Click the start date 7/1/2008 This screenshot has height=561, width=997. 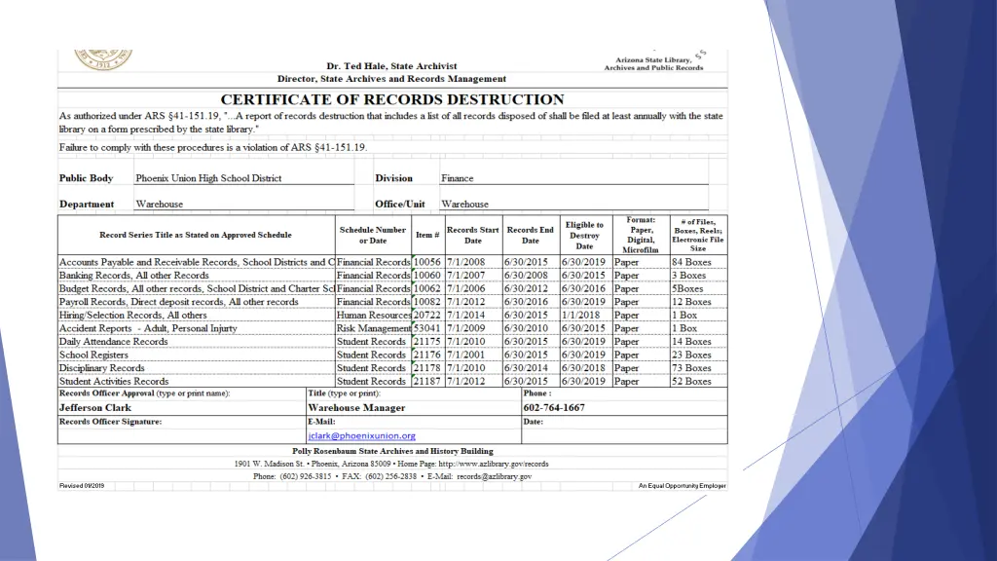465,262
